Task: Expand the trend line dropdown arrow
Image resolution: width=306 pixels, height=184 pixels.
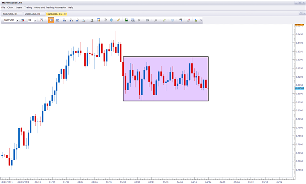Action: click(x=168, y=20)
